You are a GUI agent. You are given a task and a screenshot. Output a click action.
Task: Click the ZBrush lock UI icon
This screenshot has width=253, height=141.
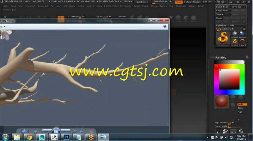coord(231,2)
